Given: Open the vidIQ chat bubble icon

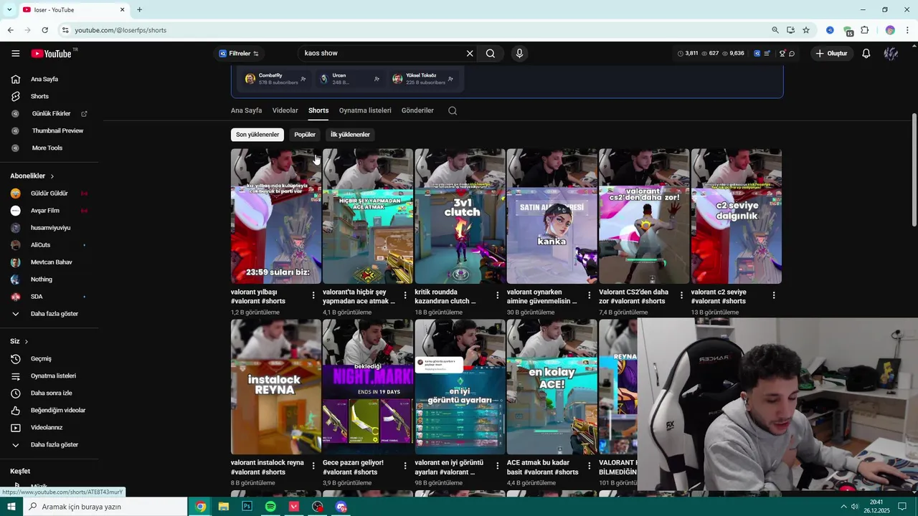Looking at the screenshot, I should pyautogui.click(x=792, y=54).
